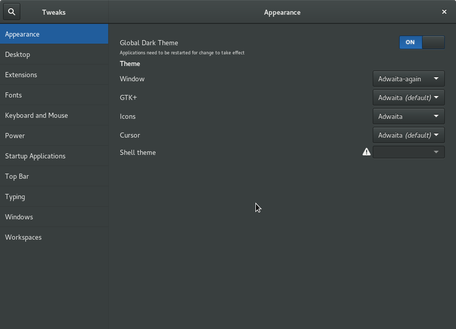The height and width of the screenshot is (329, 456).
Task: Expand the Icons theme dropdown
Action: point(408,116)
